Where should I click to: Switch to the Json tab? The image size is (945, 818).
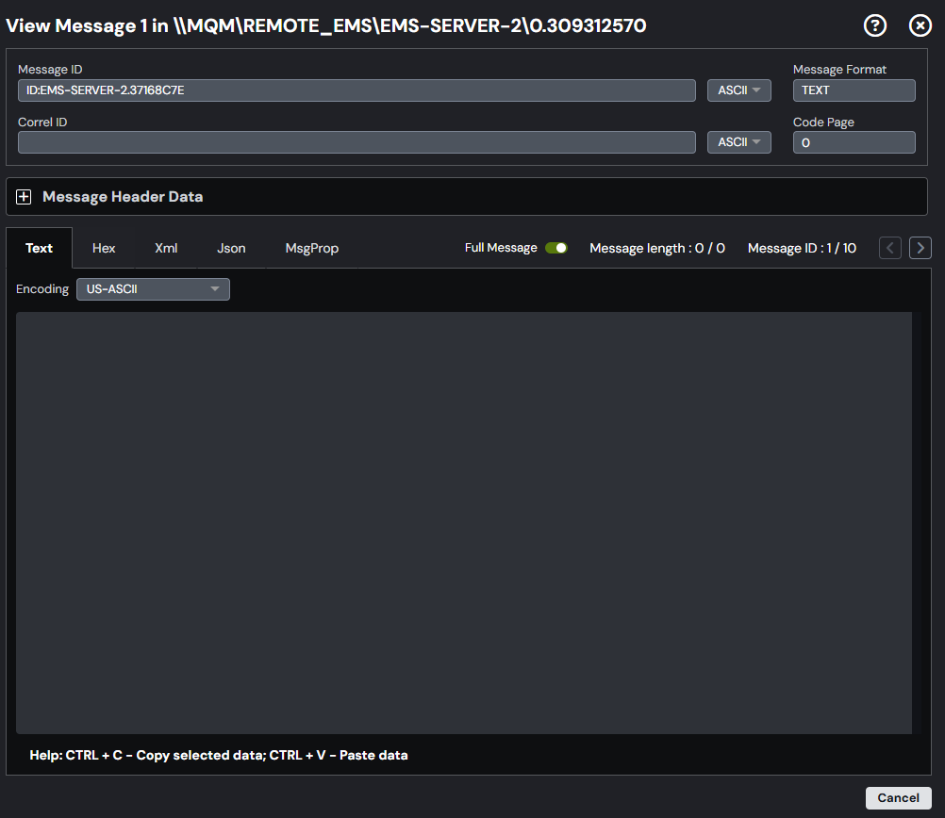point(231,248)
